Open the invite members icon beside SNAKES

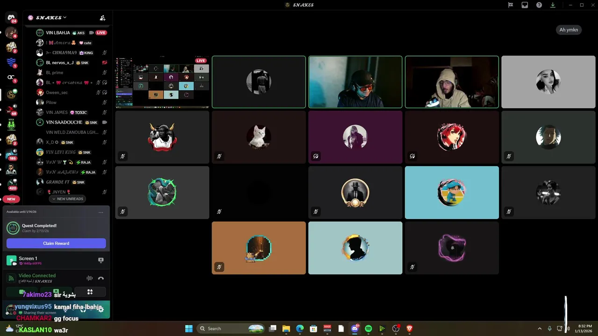click(x=102, y=18)
